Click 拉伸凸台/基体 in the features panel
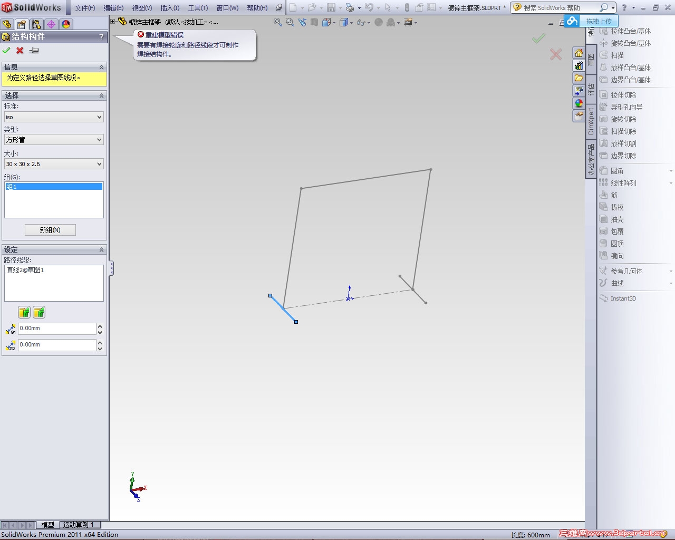The height and width of the screenshot is (540, 675). 625,31
